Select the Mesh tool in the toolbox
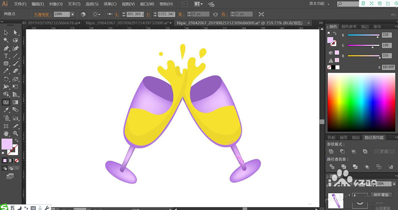Screen dimensions: 398x210 6,102
